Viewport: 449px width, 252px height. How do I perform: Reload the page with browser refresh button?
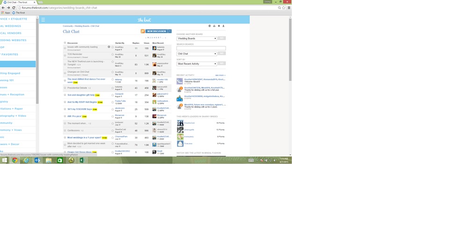pos(14,8)
